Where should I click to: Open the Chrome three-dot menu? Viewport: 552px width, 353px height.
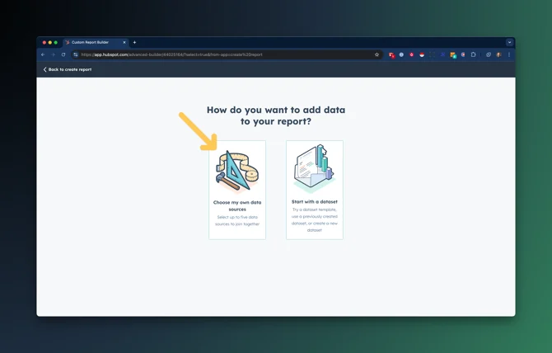point(509,54)
